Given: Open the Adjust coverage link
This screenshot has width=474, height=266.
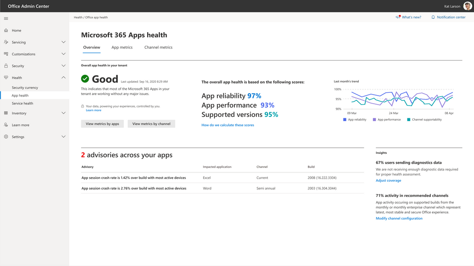Looking at the screenshot, I should [x=388, y=180].
